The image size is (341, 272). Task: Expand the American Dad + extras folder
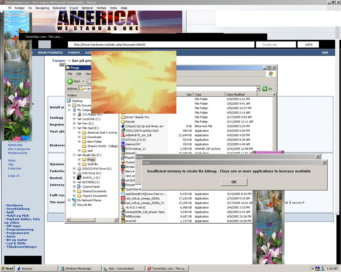79,133
